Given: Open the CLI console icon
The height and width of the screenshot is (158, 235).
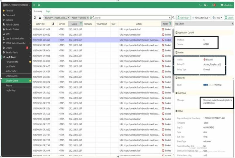Looking at the screenshot, I should (x=200, y=5).
